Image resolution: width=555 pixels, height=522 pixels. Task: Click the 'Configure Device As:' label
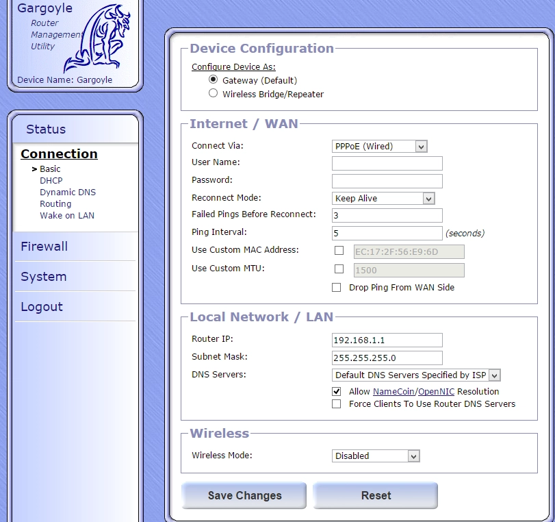(x=233, y=67)
